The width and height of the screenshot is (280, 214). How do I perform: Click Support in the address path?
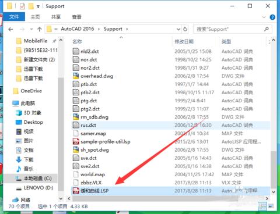point(113,29)
